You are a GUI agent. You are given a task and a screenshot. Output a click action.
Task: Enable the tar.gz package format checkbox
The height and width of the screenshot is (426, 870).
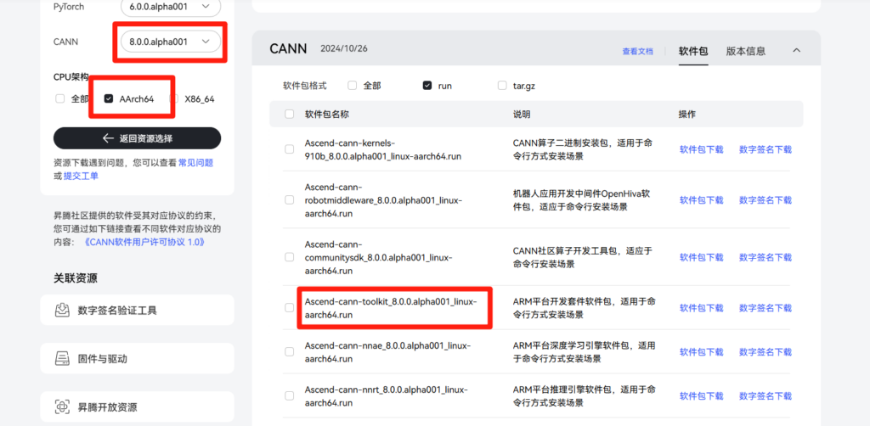503,86
